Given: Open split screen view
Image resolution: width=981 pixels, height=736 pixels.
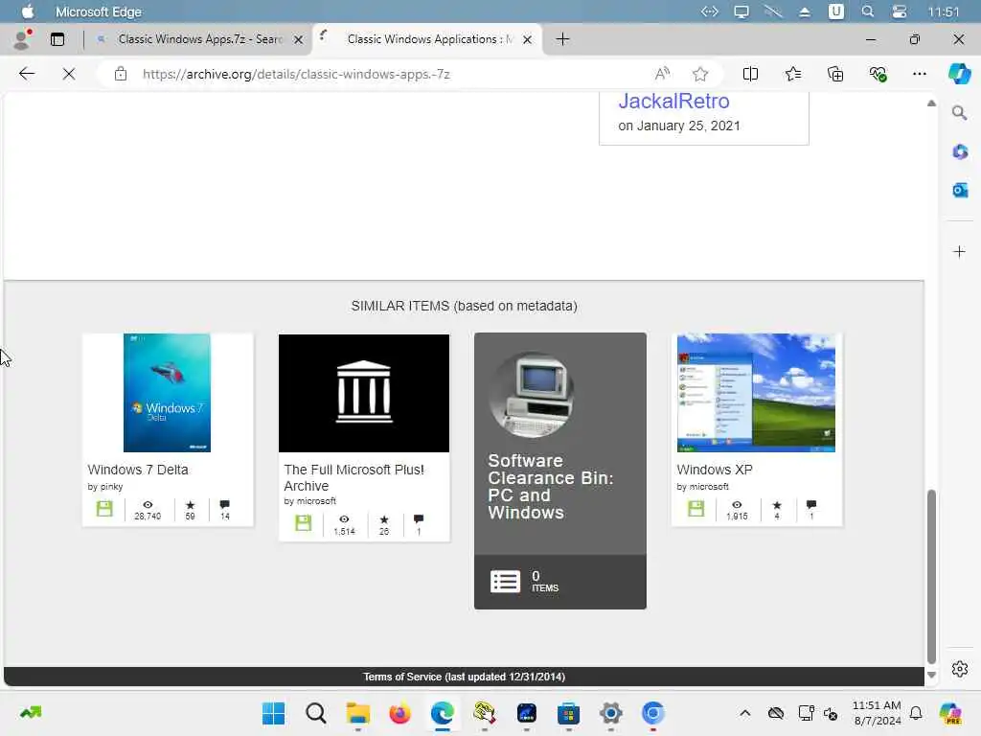Looking at the screenshot, I should (x=750, y=74).
